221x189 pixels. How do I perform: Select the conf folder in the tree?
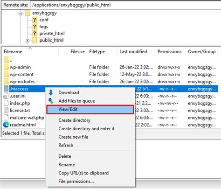pos(44,20)
